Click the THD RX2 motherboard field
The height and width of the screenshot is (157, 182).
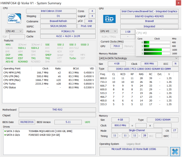[x=57, y=110]
